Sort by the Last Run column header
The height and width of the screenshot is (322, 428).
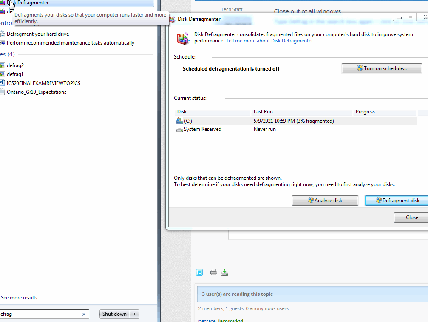[302, 112]
